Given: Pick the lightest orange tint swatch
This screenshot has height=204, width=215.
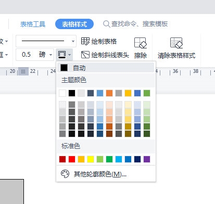Looking at the screenshot, I should coord(109,105).
